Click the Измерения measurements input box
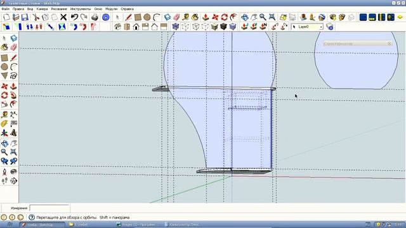 pyautogui.click(x=49, y=208)
